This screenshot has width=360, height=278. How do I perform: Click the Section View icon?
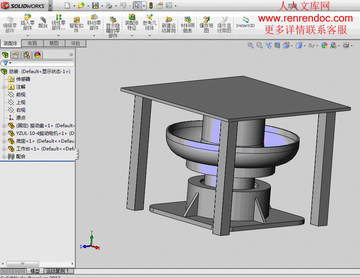click(277, 45)
